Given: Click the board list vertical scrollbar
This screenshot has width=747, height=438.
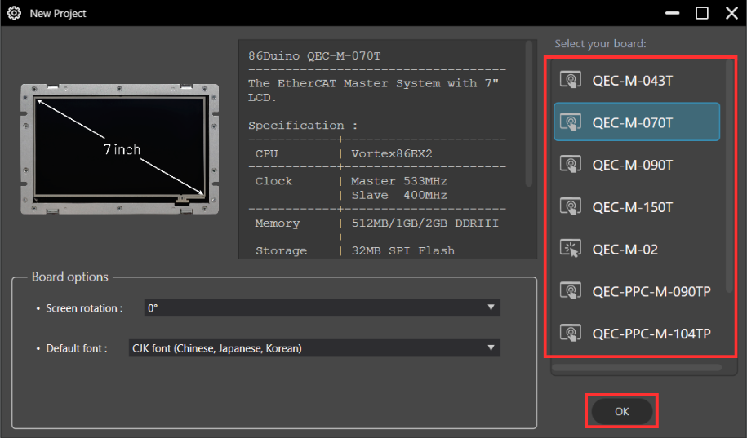Looking at the screenshot, I should coord(729,176).
